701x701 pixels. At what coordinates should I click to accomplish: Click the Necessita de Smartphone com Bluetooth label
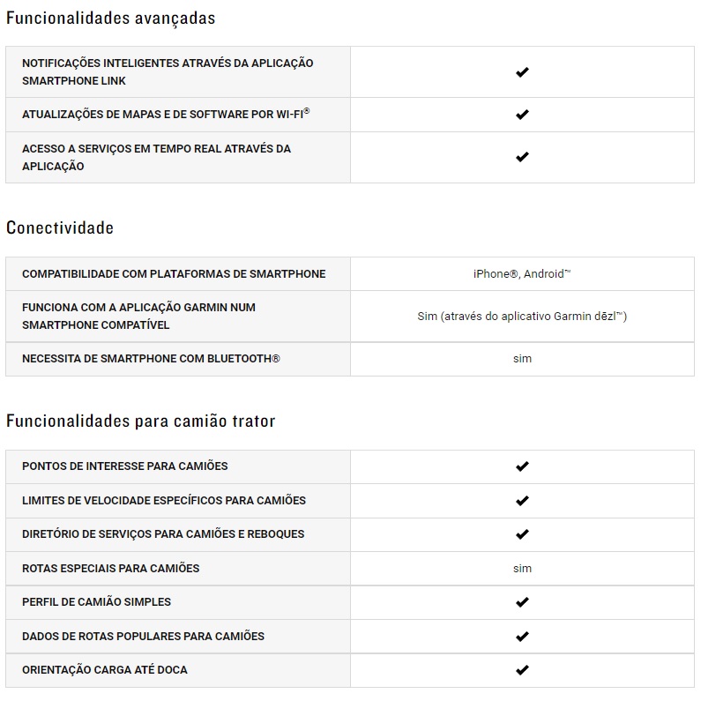151,359
